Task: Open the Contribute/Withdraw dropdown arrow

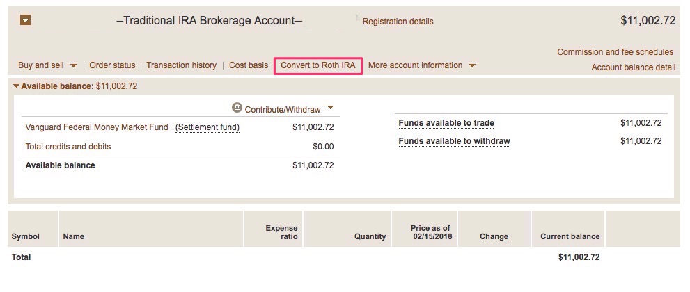Action: coord(330,108)
